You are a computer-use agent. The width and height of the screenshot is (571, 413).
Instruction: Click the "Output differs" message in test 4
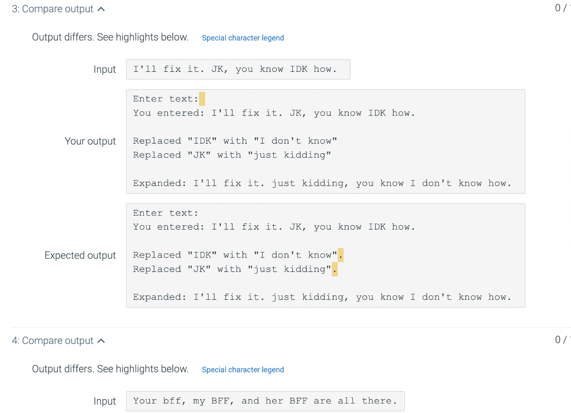[110, 369]
